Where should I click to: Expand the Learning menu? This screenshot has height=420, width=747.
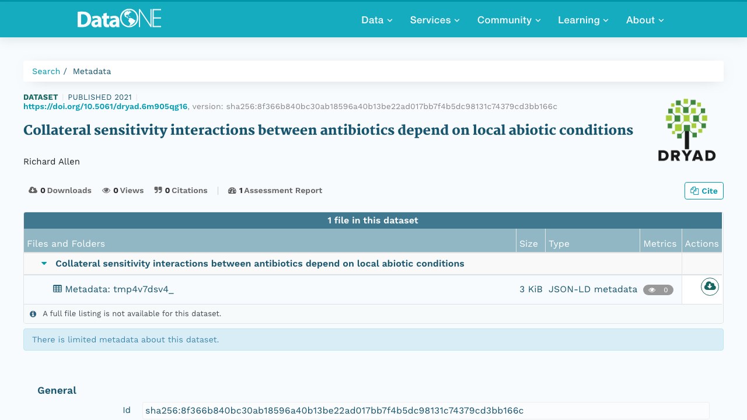point(583,20)
